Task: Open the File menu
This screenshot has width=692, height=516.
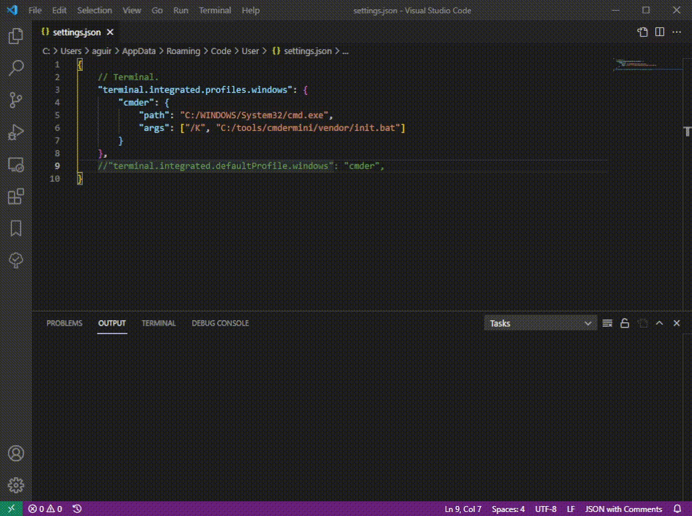Action: pyautogui.click(x=35, y=10)
